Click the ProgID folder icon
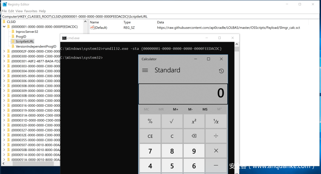Image resolution: width=321 pixels, height=174 pixels. pyautogui.click(x=13, y=37)
